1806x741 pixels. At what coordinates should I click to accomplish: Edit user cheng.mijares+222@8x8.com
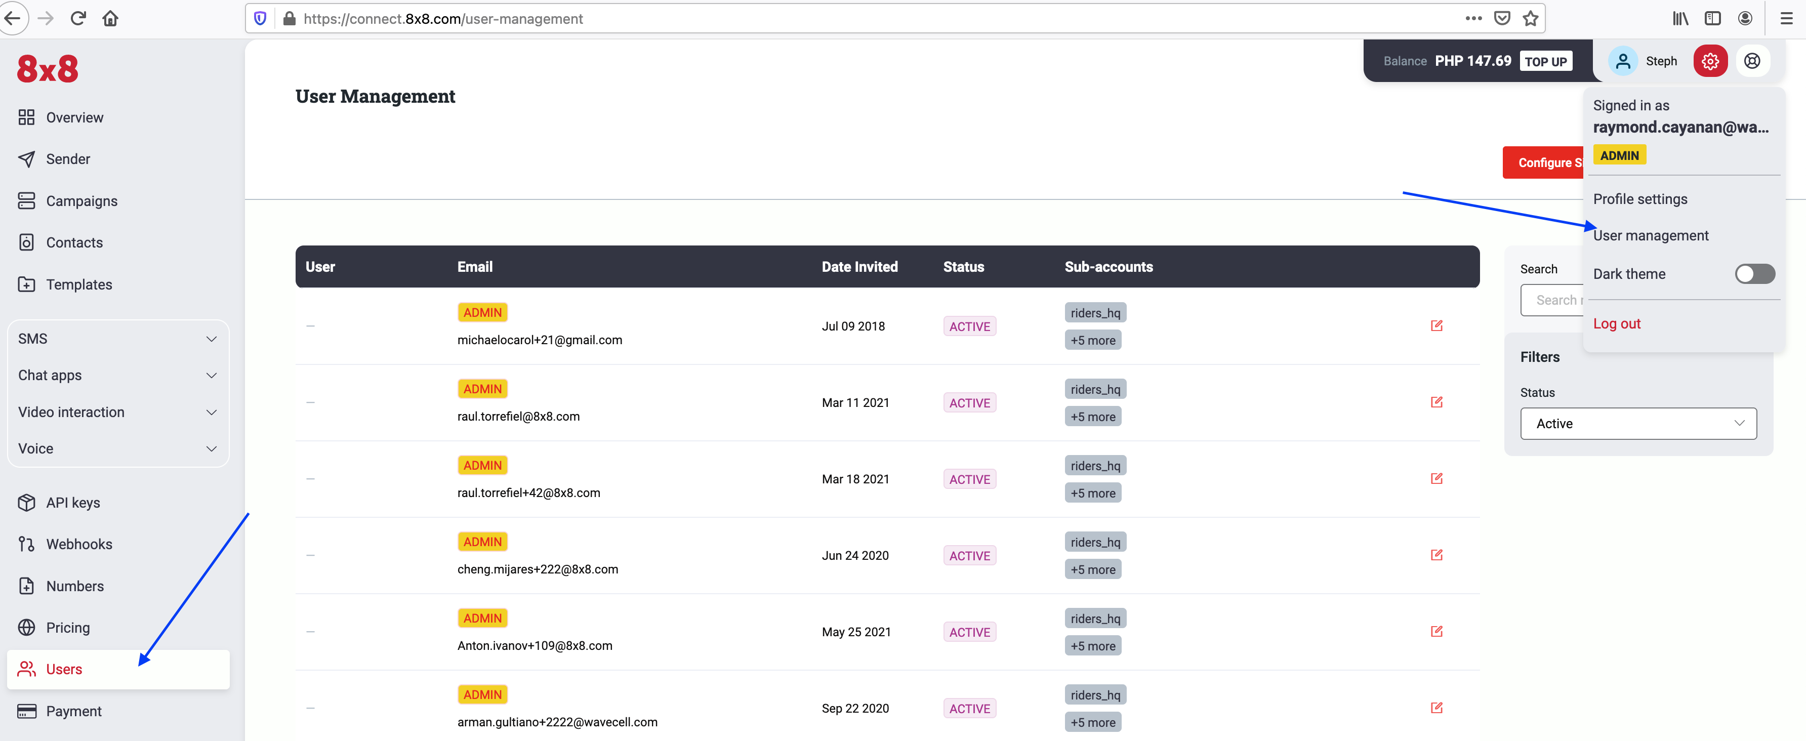pyautogui.click(x=1436, y=555)
